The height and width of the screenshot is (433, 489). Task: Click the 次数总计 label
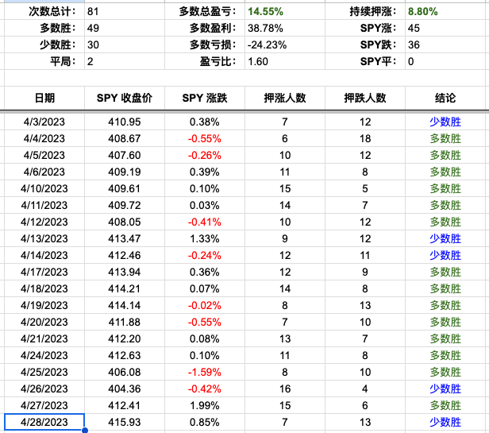tap(52, 12)
